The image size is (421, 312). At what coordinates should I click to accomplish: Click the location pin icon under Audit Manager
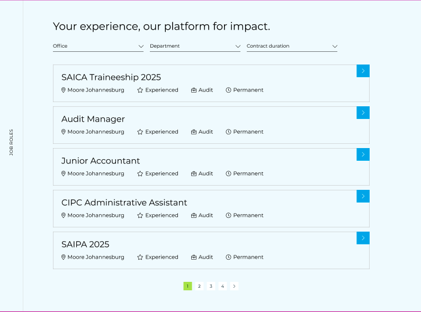pyautogui.click(x=64, y=132)
